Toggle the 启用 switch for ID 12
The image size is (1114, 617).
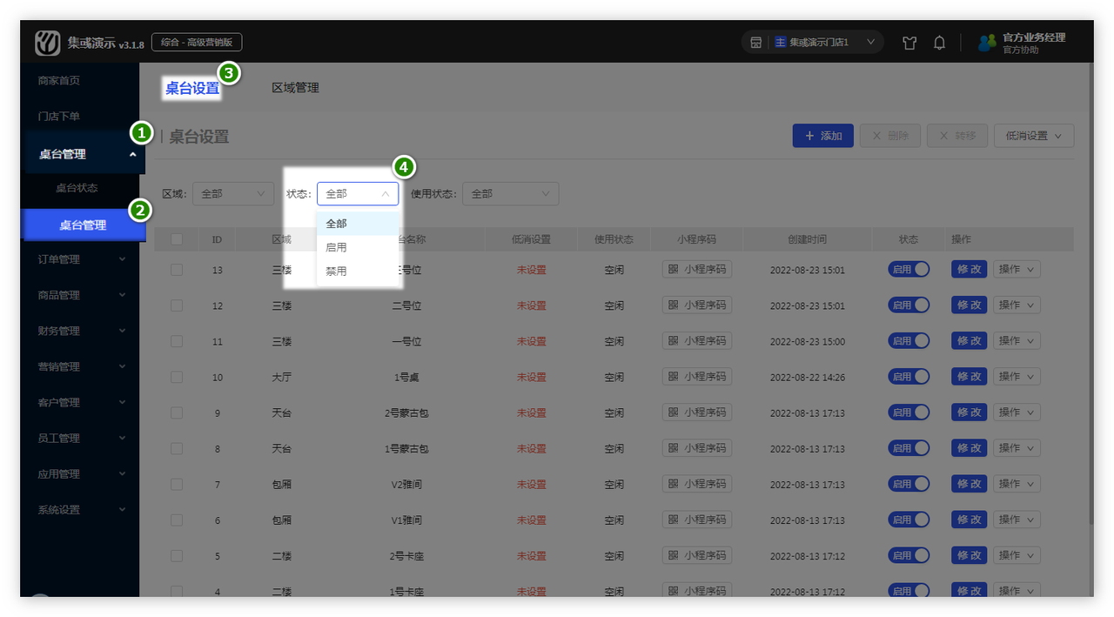(x=909, y=305)
